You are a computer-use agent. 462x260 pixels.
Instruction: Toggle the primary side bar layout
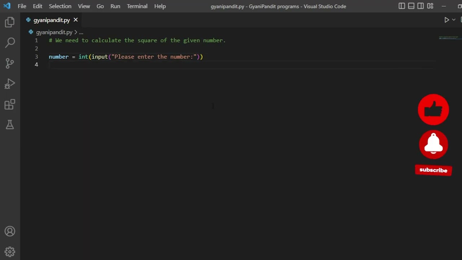[x=402, y=6]
